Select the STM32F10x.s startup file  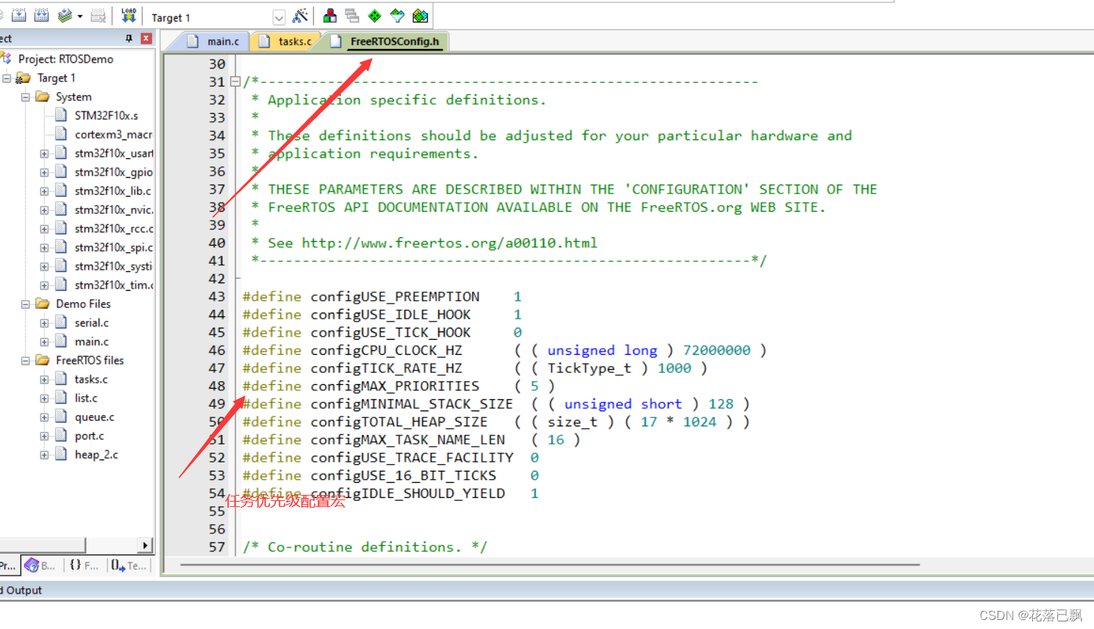[106, 115]
